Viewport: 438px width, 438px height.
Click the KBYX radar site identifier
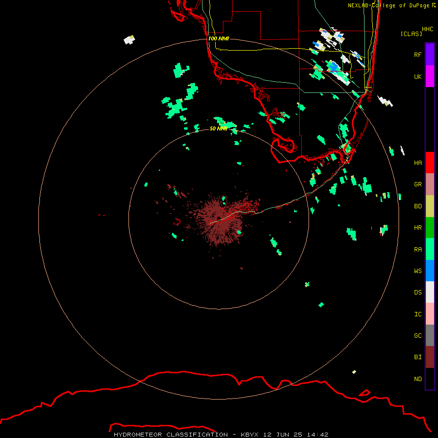pyautogui.click(x=250, y=435)
